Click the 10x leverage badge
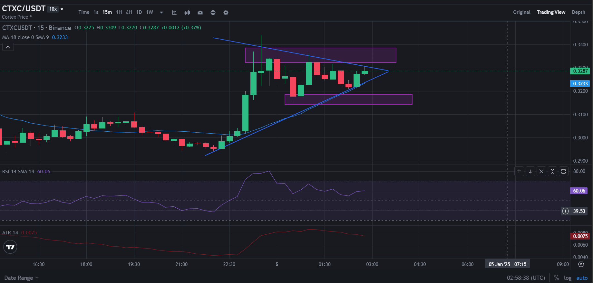593x283 pixels. pos(53,9)
